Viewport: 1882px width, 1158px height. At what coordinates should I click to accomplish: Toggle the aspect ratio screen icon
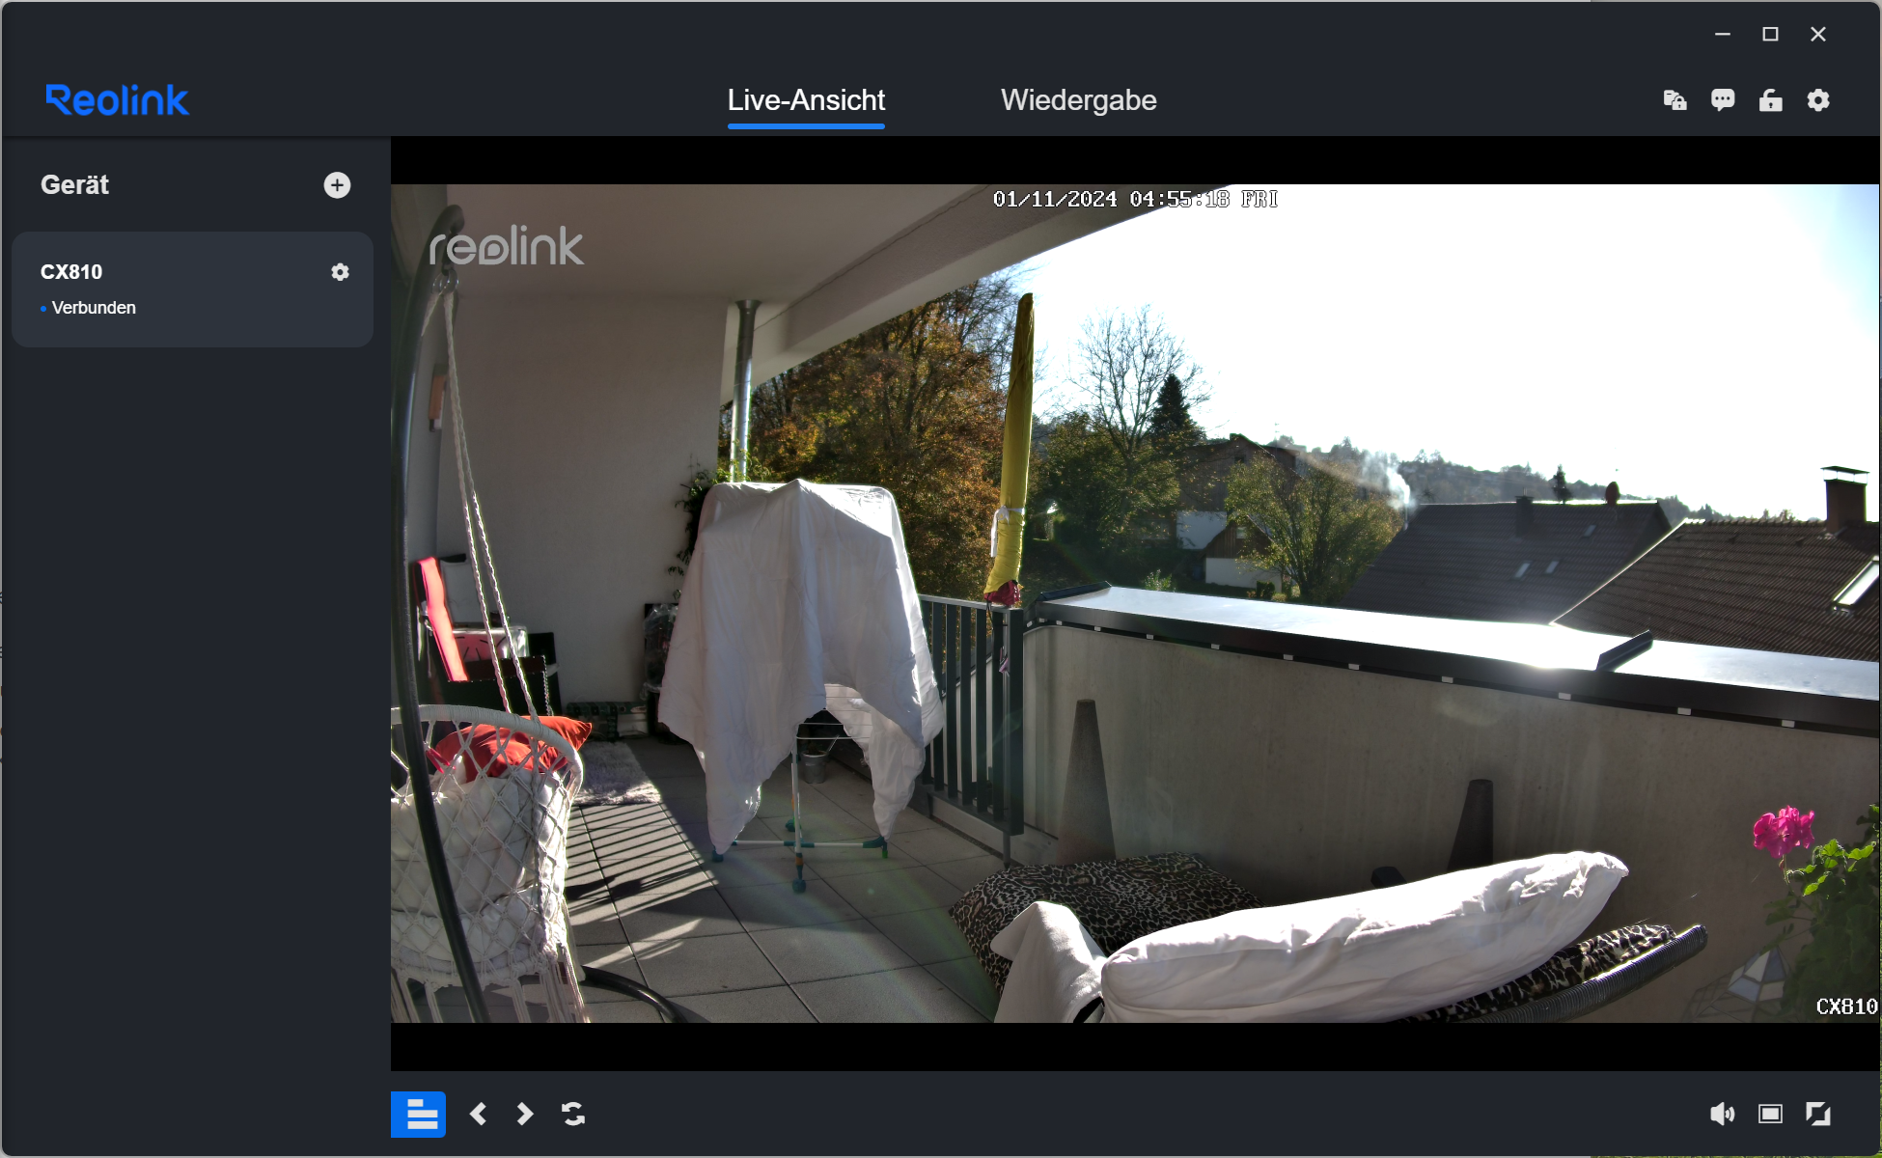coord(1770,1115)
